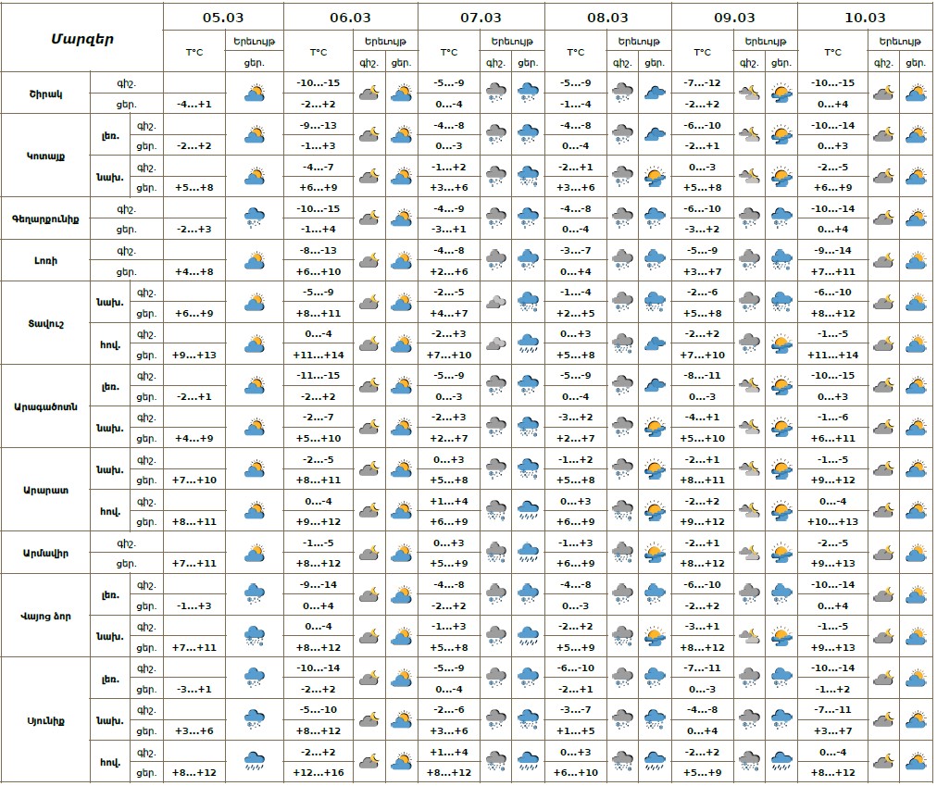Click the Տավուշ region name
937x786 pixels.
pyautogui.click(x=45, y=323)
